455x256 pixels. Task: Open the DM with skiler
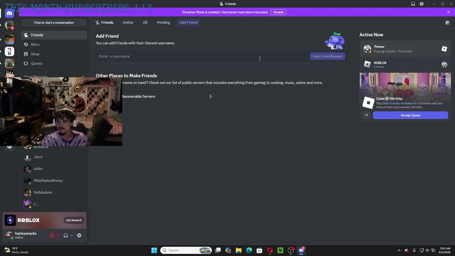[54, 169]
